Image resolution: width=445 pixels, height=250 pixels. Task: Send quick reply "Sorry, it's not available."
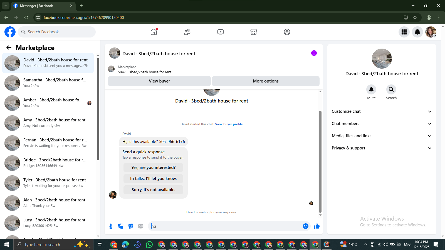(x=153, y=190)
